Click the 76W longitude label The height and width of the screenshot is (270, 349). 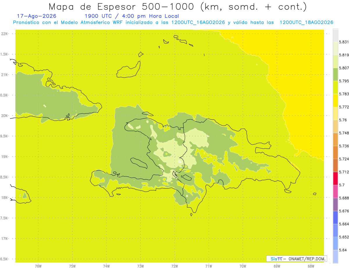[x=38, y=266]
